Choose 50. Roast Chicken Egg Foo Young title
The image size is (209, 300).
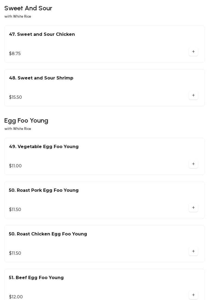point(48,234)
